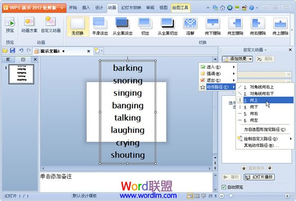Click the save disk icon

tap(13, 50)
